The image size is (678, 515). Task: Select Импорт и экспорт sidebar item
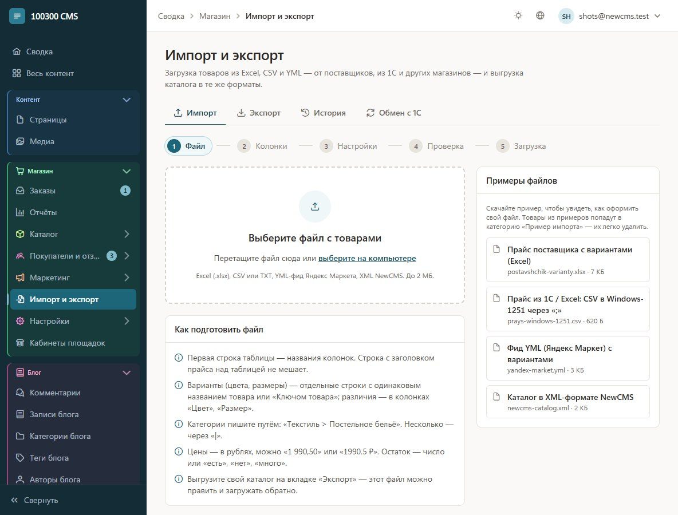click(x=73, y=299)
